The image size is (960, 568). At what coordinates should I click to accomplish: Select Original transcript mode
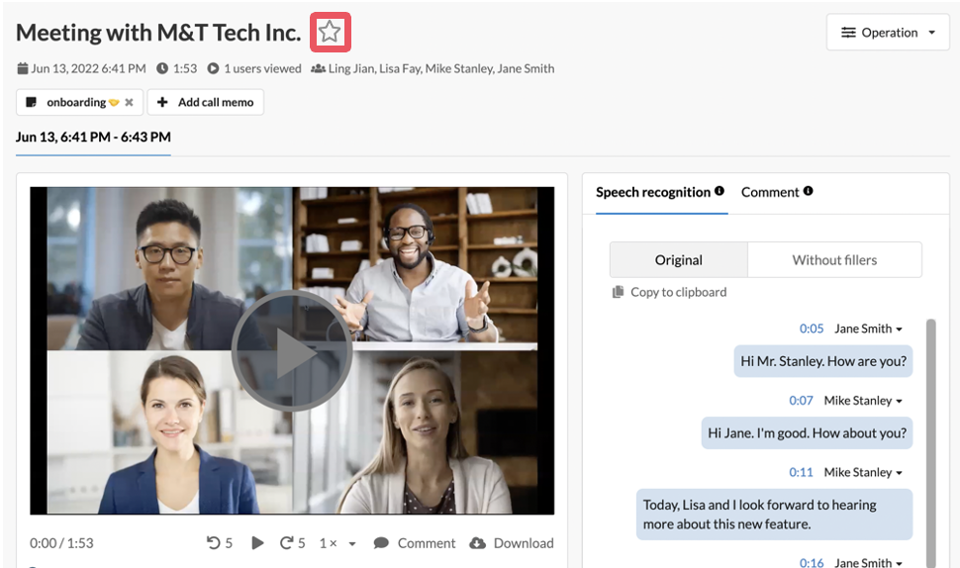[678, 260]
